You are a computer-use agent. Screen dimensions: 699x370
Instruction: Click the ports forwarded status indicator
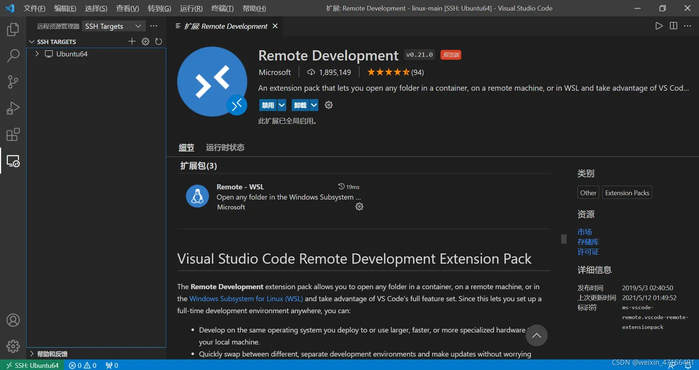tap(112, 365)
